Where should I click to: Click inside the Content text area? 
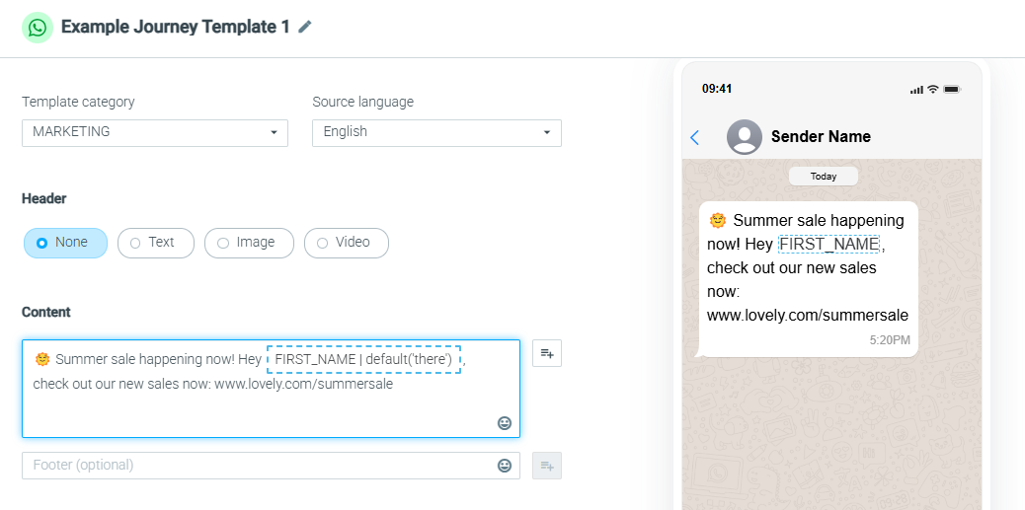(x=271, y=388)
